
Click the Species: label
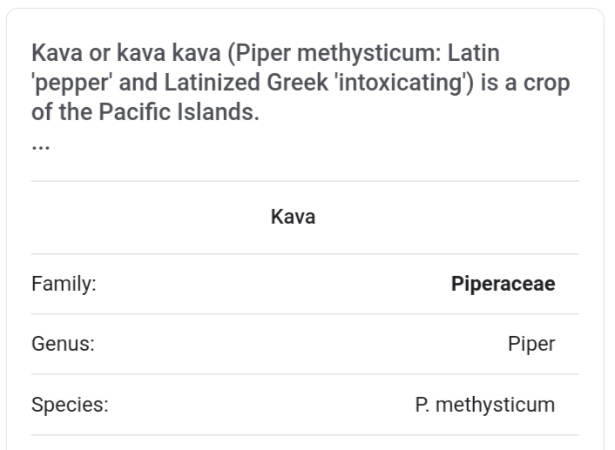[x=70, y=405]
